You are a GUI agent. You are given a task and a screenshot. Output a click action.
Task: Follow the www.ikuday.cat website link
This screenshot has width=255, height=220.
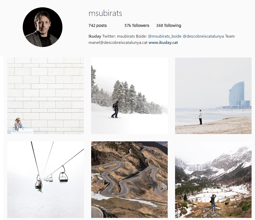(x=163, y=43)
